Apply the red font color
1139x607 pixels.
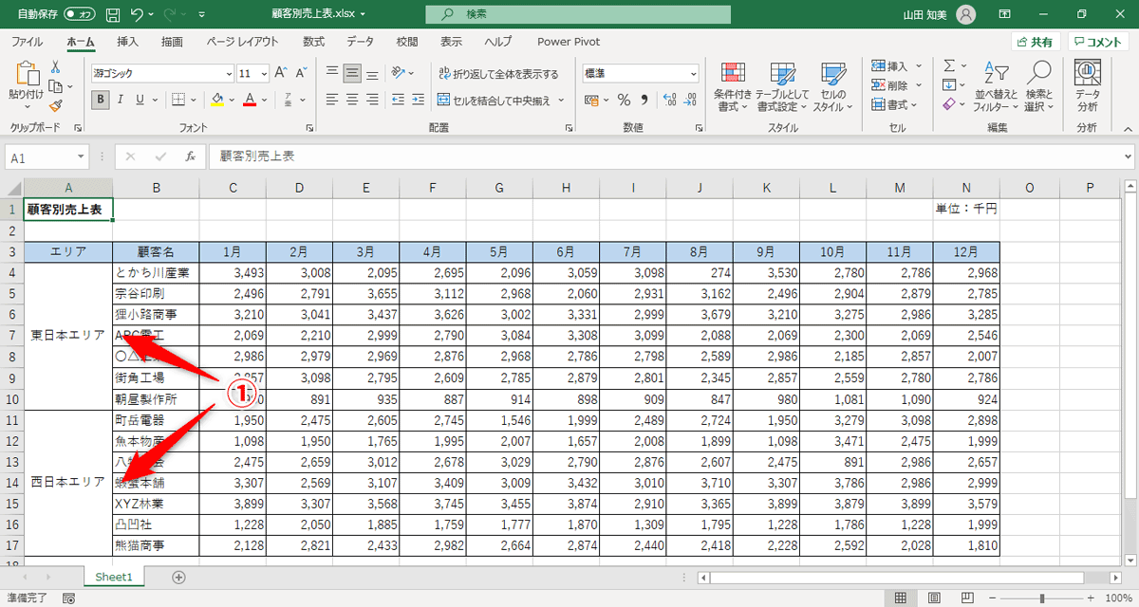(x=250, y=100)
